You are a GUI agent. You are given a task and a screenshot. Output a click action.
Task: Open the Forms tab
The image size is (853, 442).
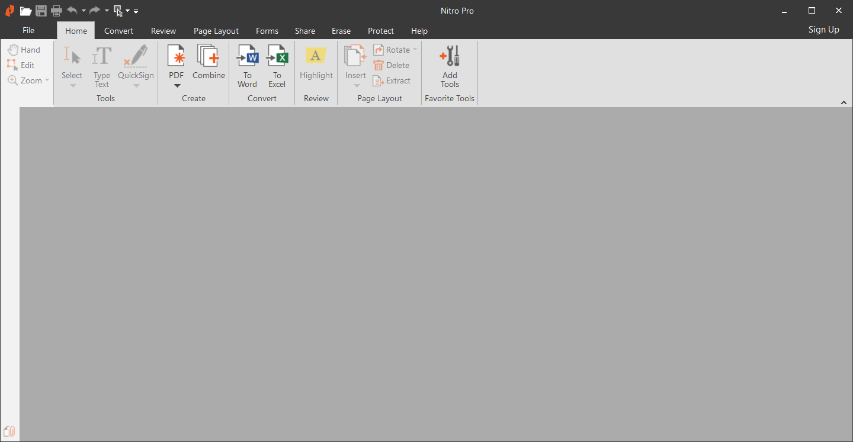(x=267, y=31)
